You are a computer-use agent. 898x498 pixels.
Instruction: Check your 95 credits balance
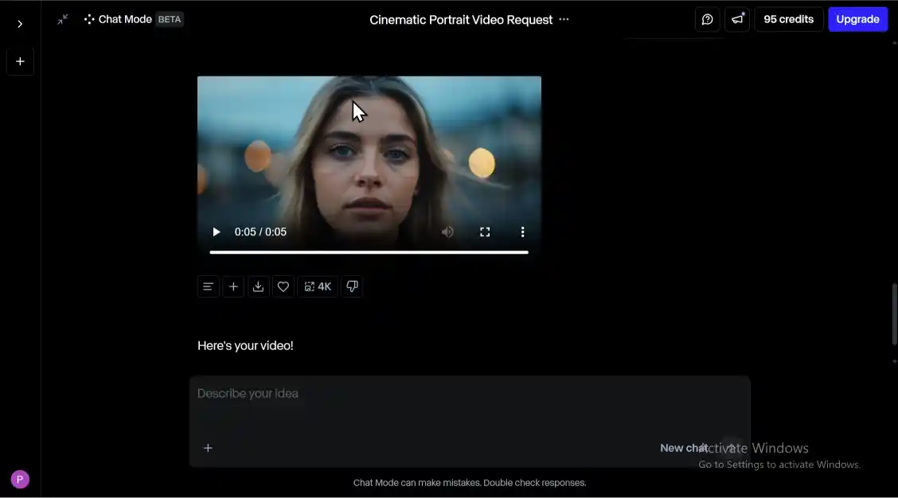(x=788, y=19)
